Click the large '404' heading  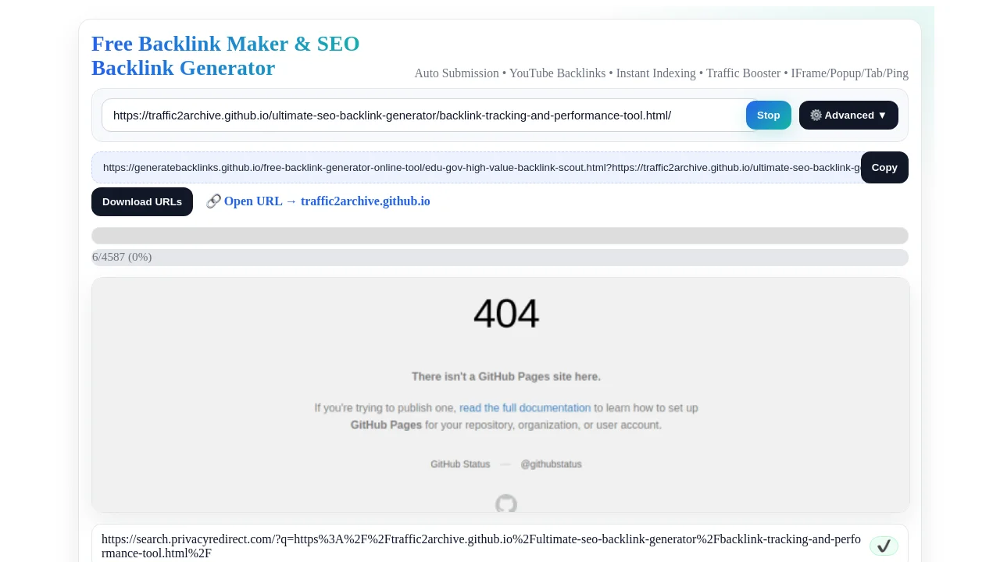coord(506,314)
